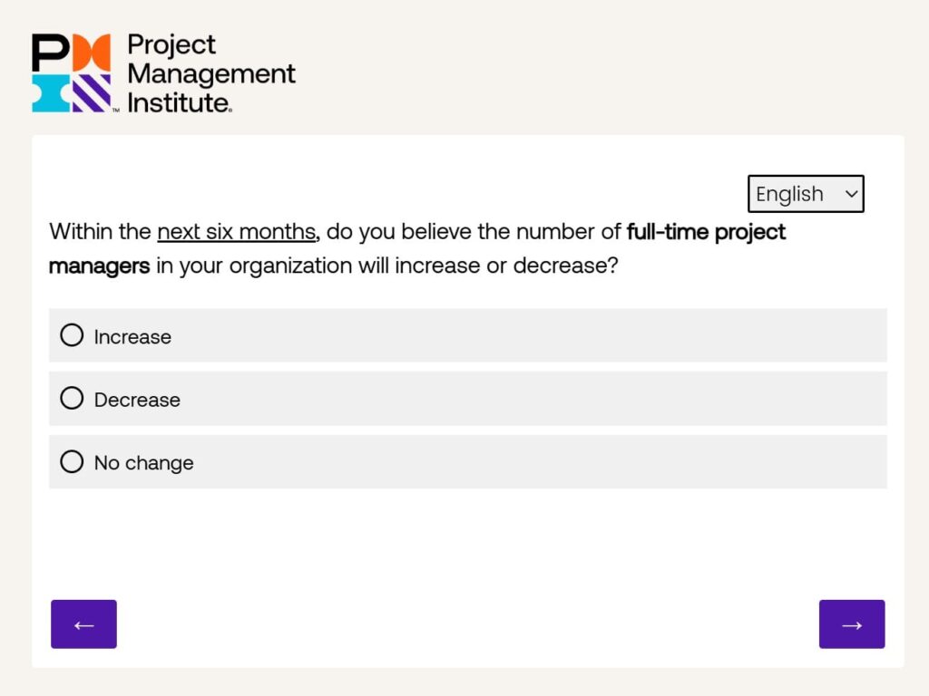Open the English language dropdown
The width and height of the screenshot is (929, 696).
tap(791, 194)
